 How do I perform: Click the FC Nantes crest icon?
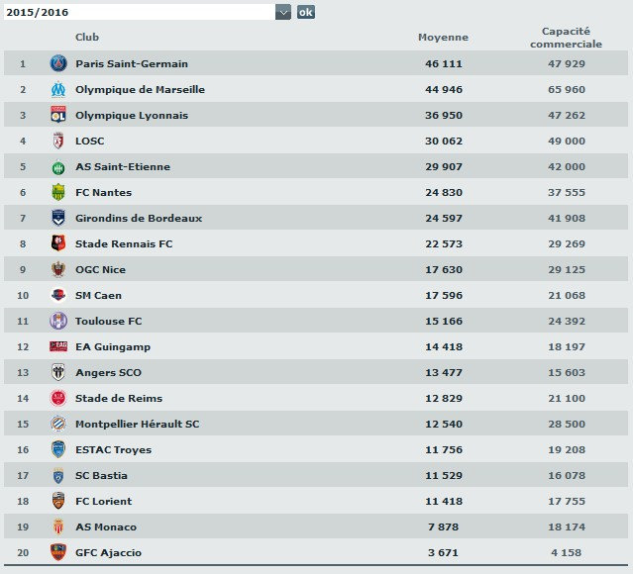tap(57, 192)
